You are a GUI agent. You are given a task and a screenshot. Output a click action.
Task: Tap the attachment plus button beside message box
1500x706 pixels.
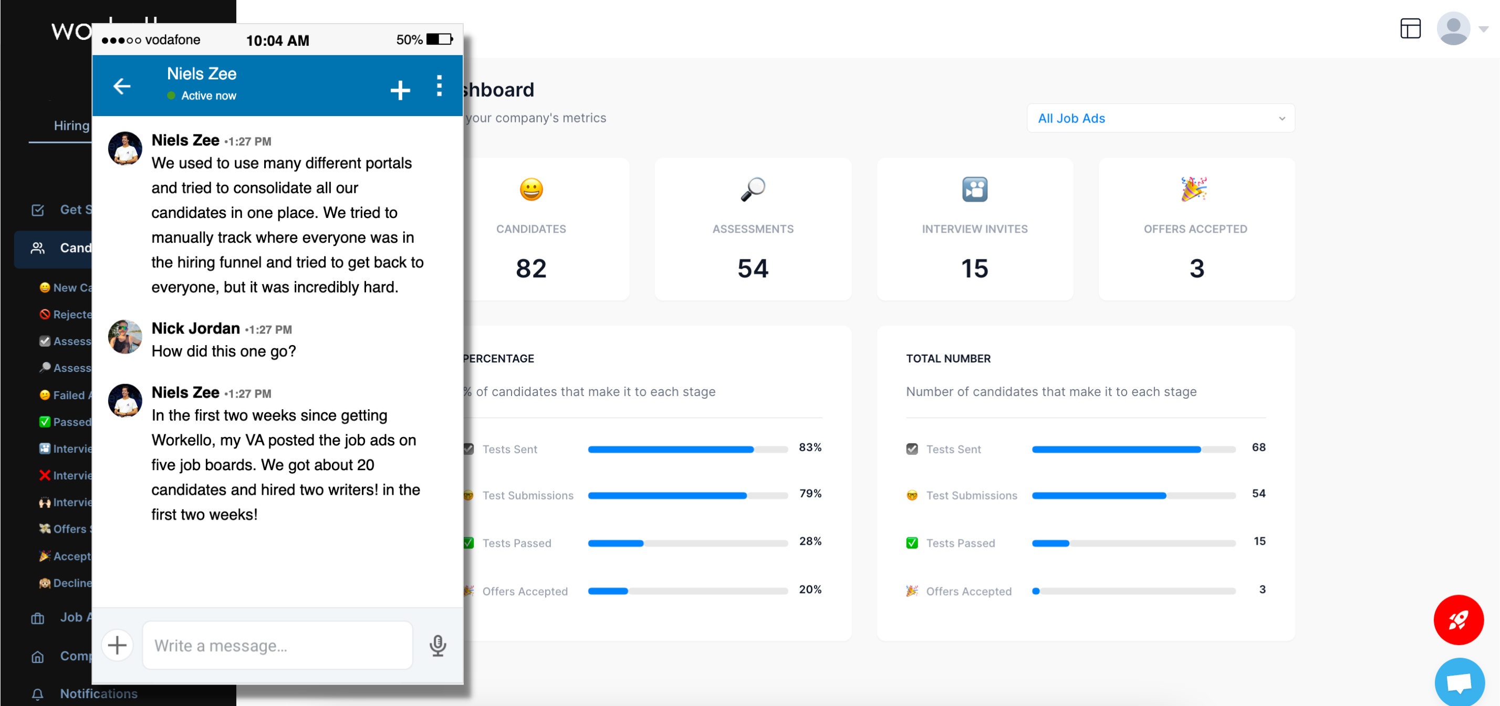[x=117, y=645]
